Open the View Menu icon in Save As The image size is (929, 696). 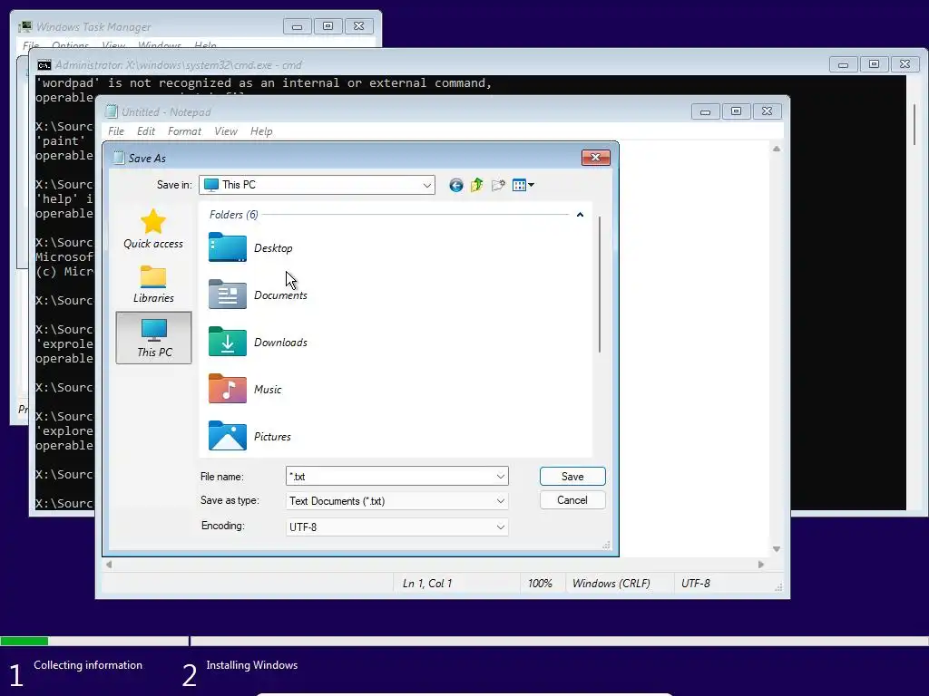(523, 185)
